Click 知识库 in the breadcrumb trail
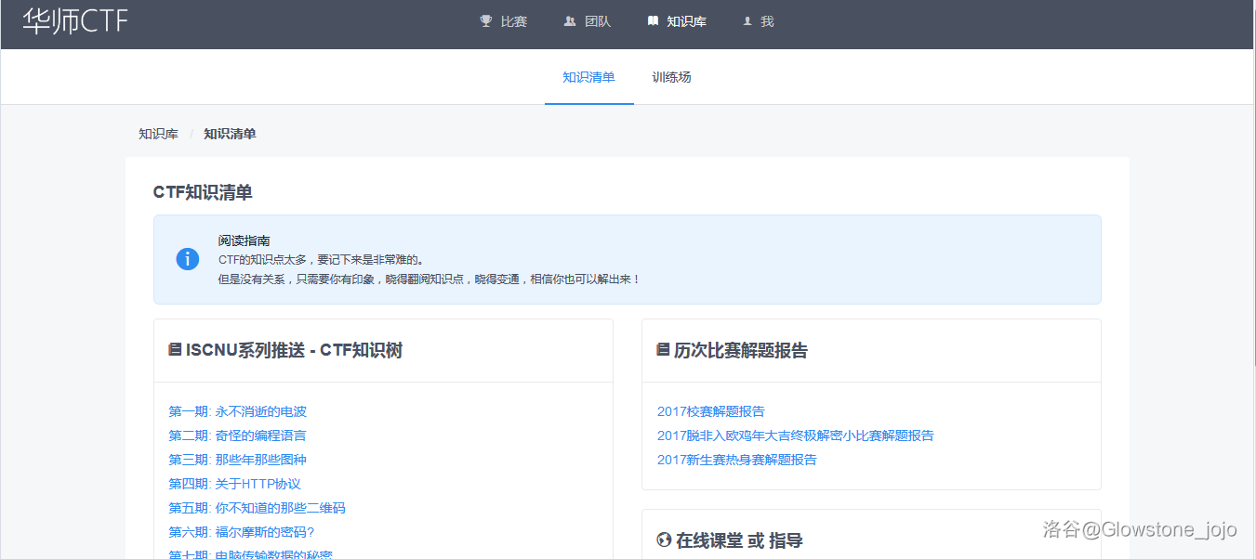Screen dimensions: 1256x559 click(158, 134)
